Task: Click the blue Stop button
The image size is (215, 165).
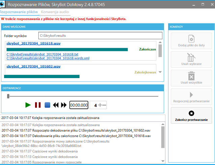Action: 48,105
